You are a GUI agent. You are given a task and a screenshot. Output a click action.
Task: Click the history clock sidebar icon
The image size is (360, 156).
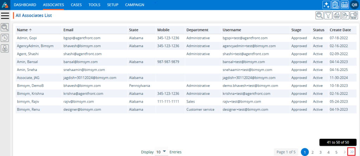(5, 38)
